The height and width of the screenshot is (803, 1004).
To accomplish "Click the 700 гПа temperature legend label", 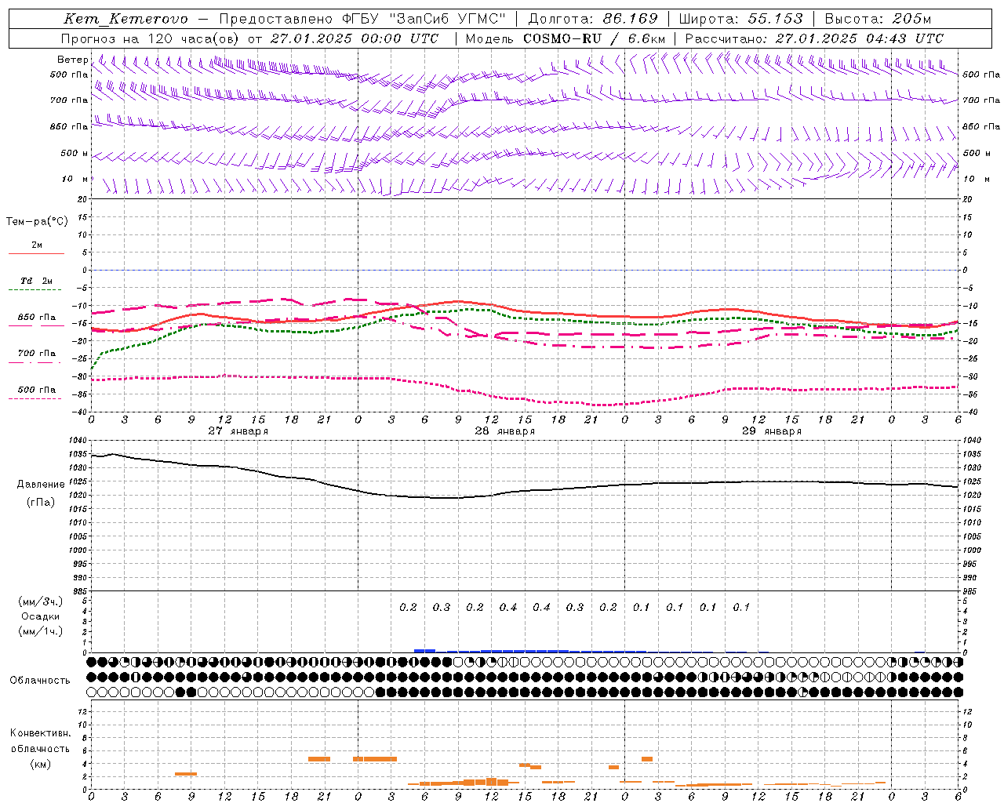I will 37,353.
